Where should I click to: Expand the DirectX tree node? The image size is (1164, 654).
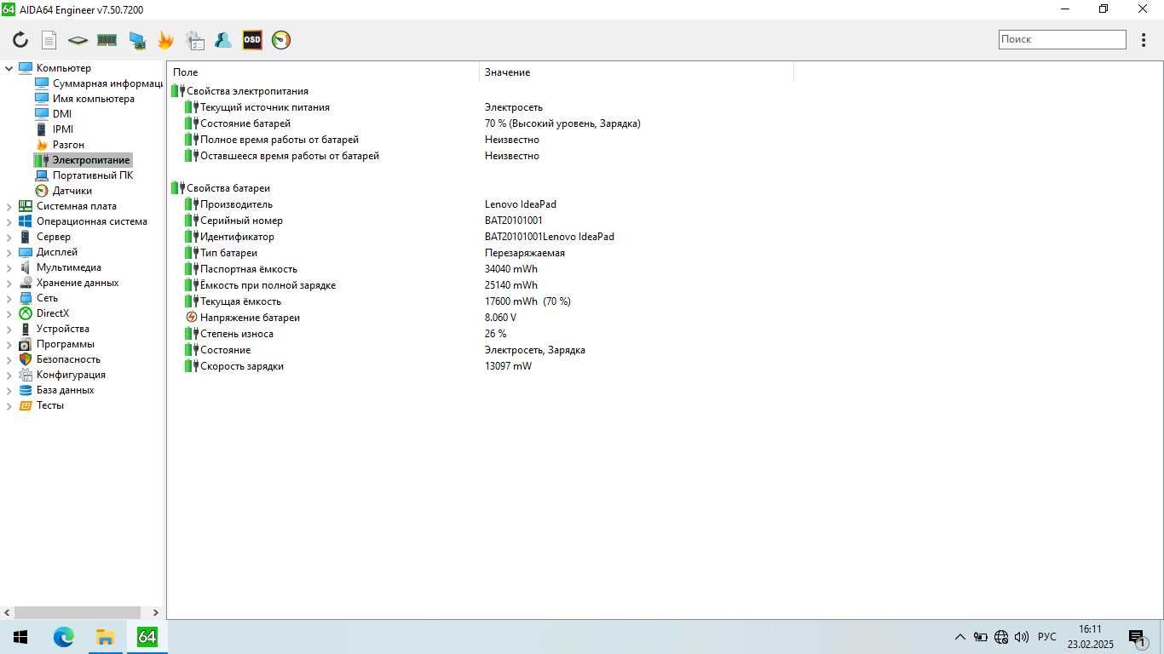point(9,313)
